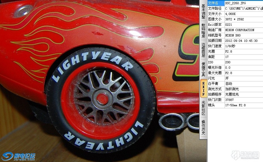Select the Exif版本 value 0221
Screen dimensions: 263x162
(228, 25)
